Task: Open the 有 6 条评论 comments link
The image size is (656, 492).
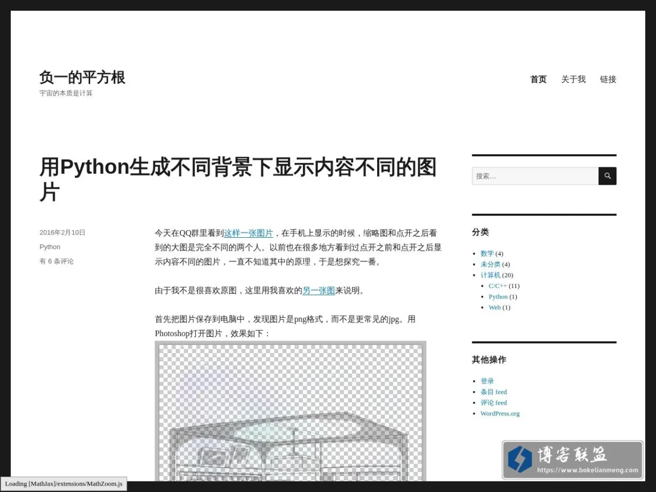Action: [56, 261]
